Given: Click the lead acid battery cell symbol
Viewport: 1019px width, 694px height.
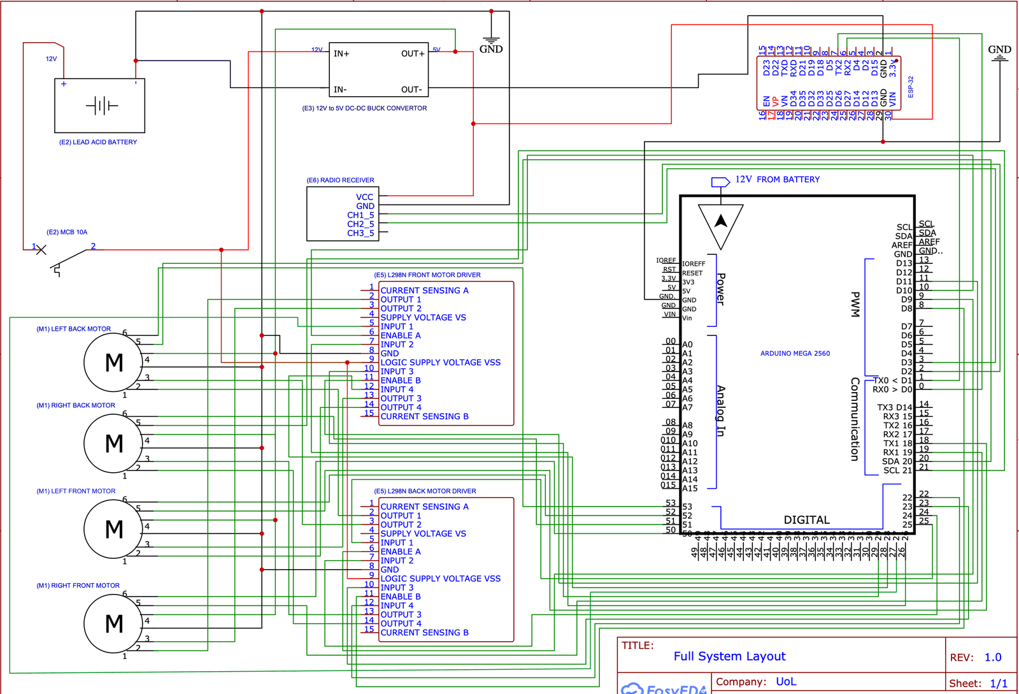Looking at the screenshot, I should pyautogui.click(x=102, y=105).
